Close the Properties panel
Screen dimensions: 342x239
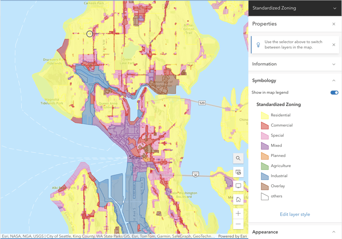(333, 24)
